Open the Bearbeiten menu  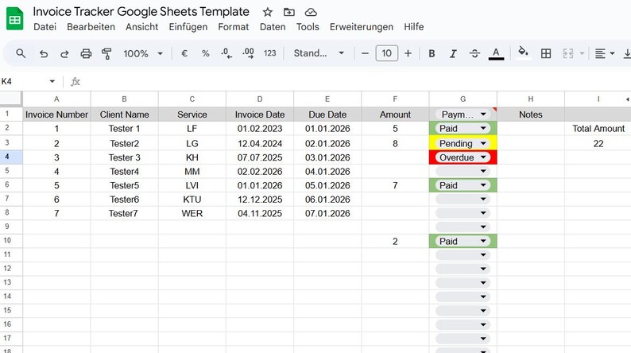point(91,26)
